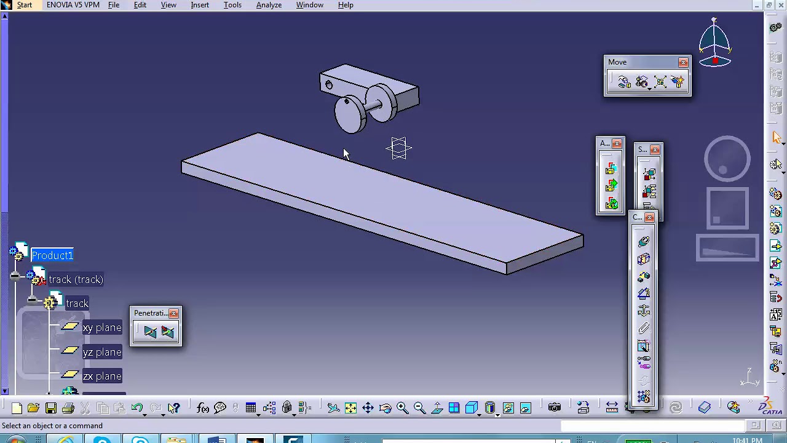Open the Quick View isometric dropdown arrow
787x443 pixels.
pyautogui.click(x=480, y=414)
